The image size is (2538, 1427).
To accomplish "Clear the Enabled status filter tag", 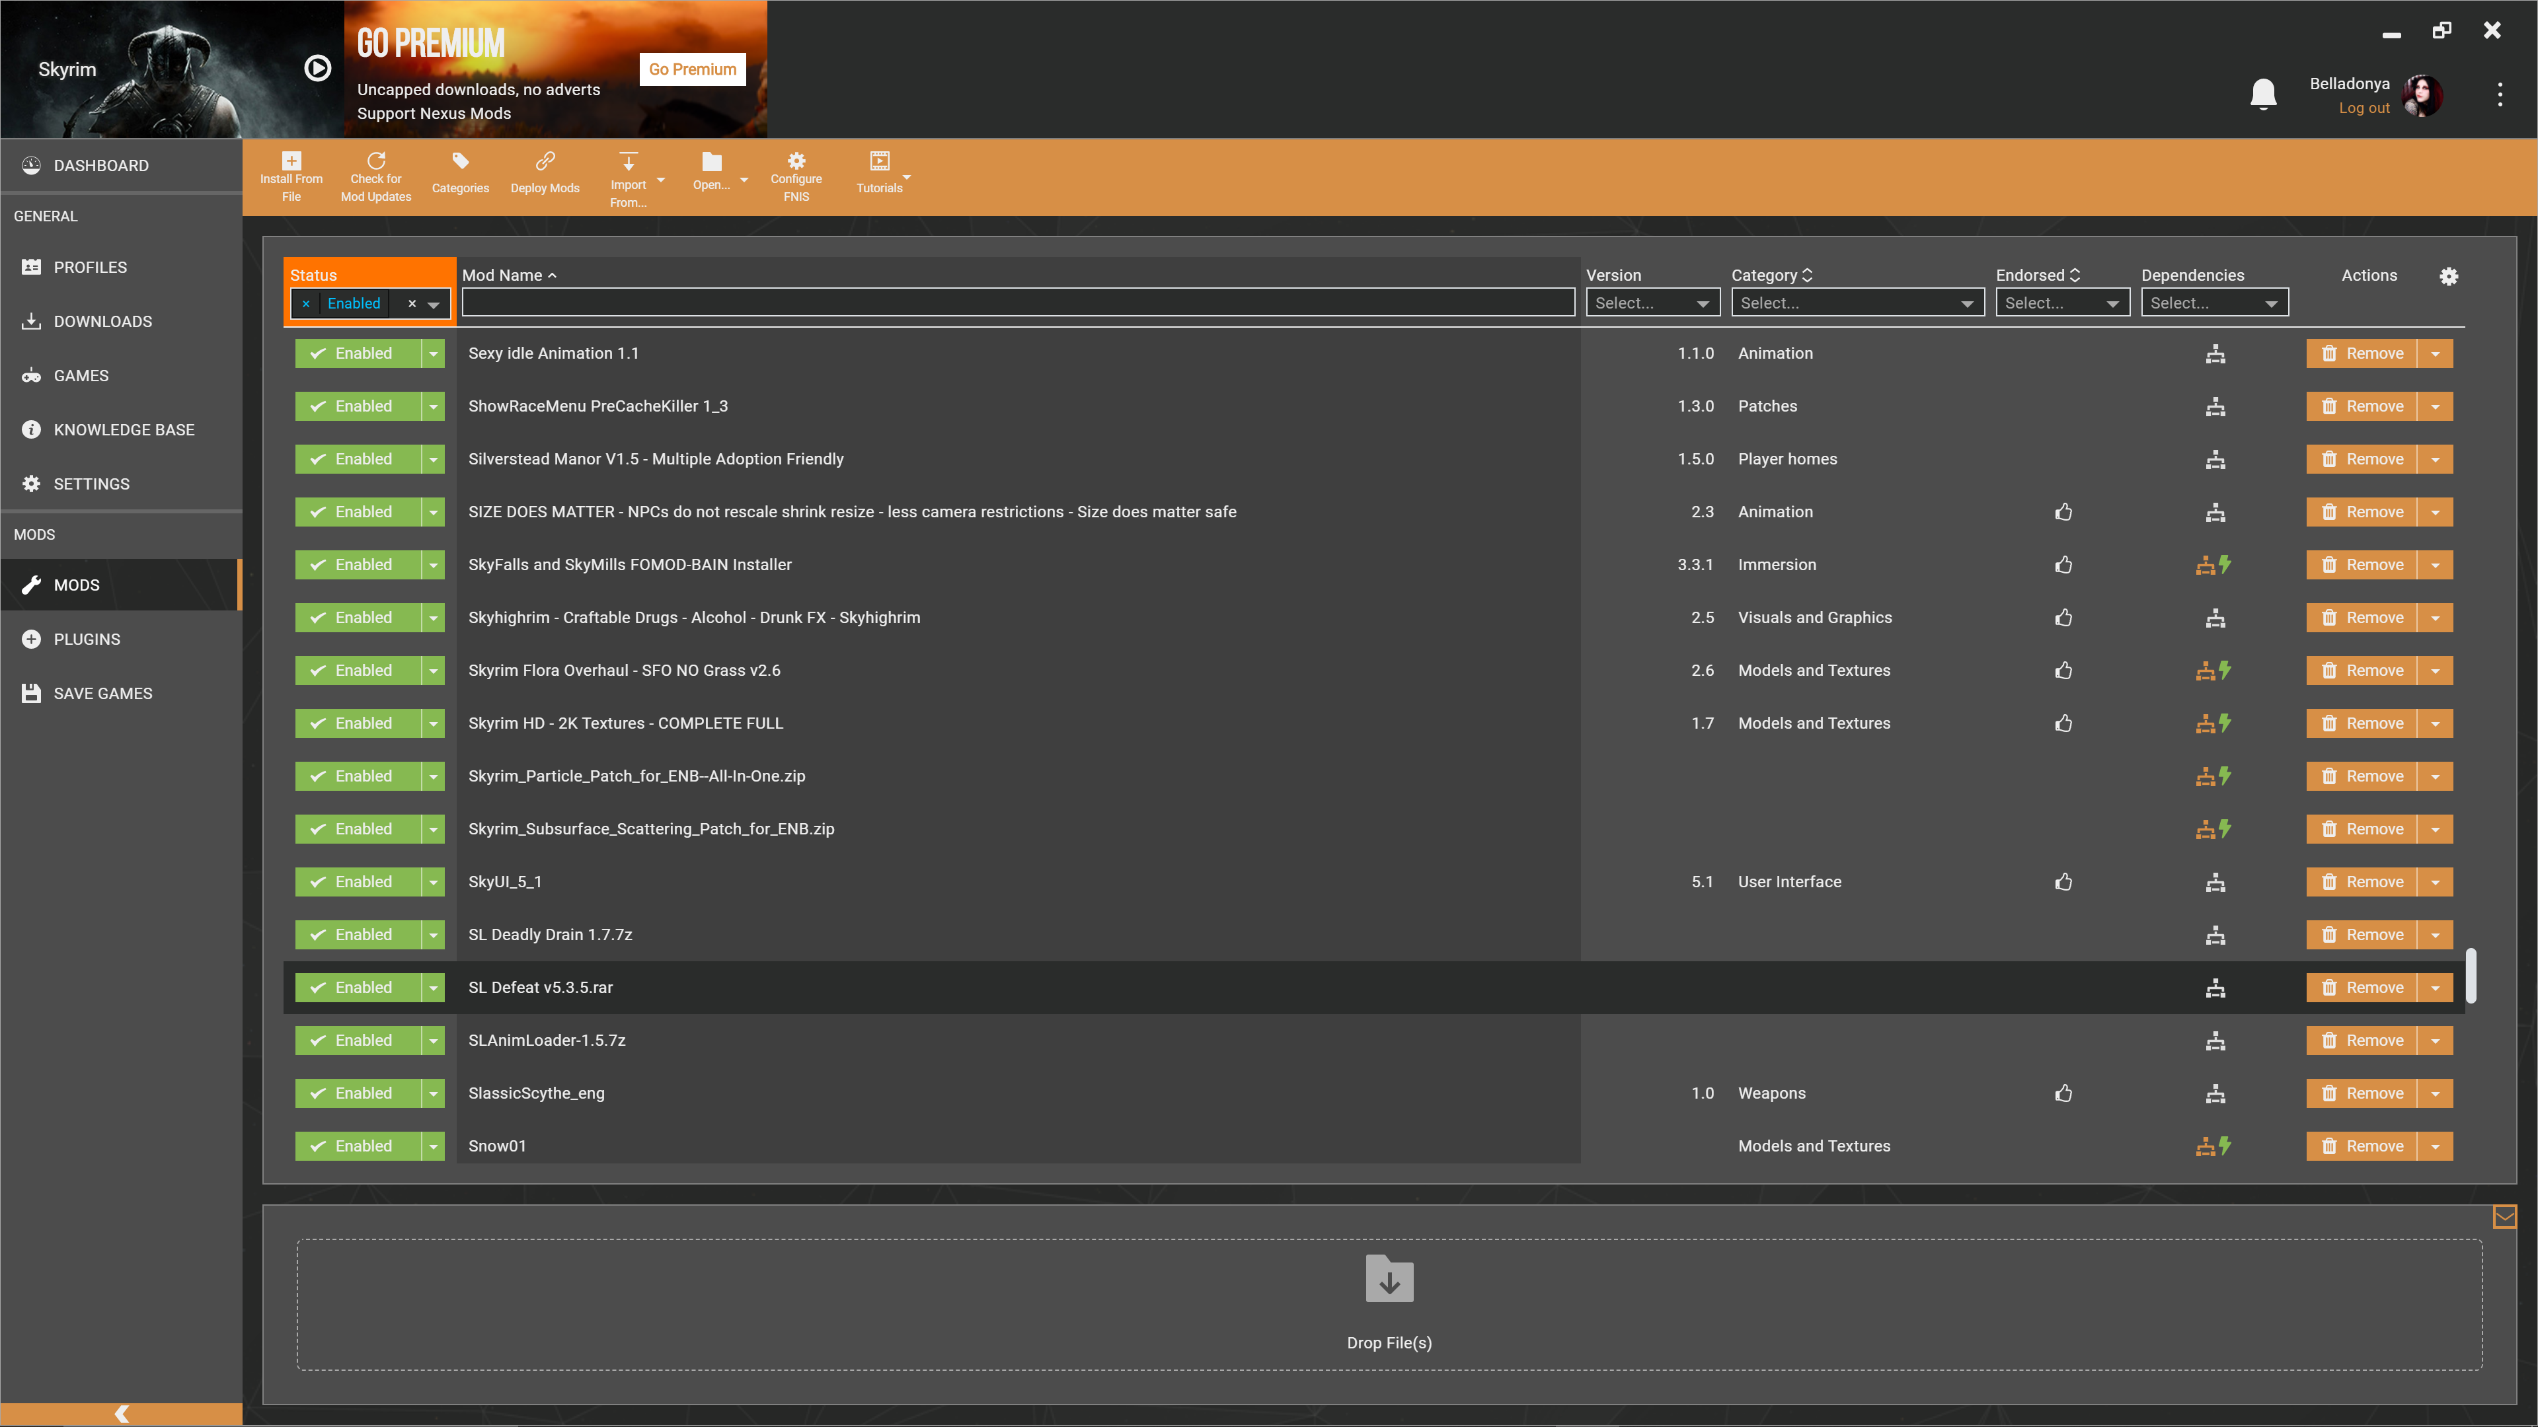I will (x=307, y=305).
